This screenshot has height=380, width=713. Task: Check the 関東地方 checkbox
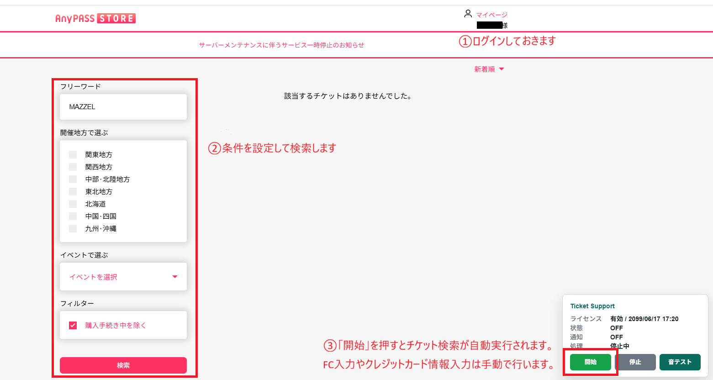point(73,154)
